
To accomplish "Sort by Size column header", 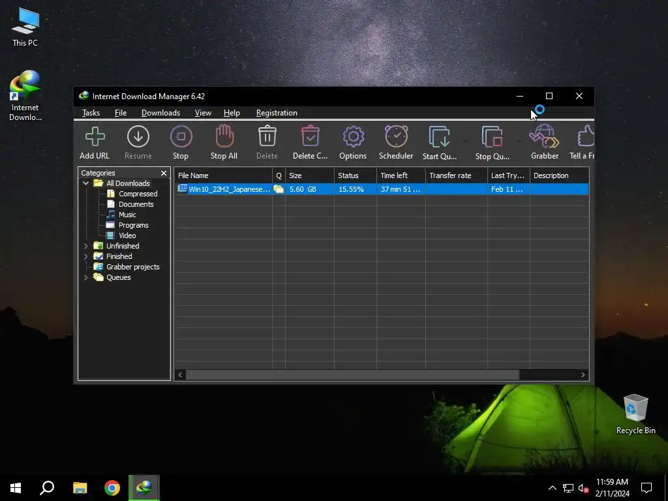I will click(x=310, y=175).
